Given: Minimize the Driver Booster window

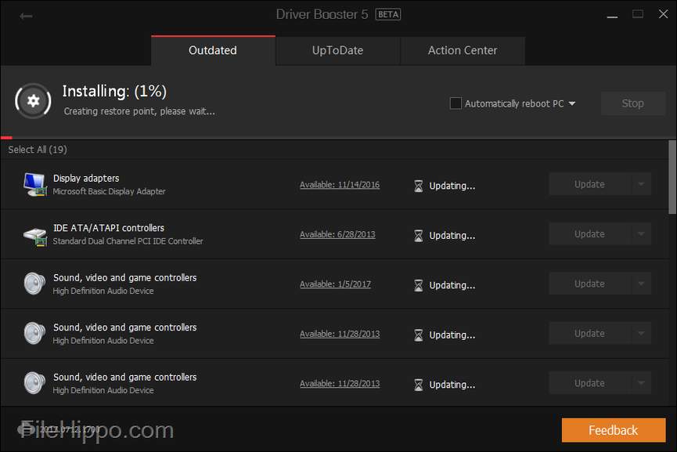Looking at the screenshot, I should click(612, 16).
